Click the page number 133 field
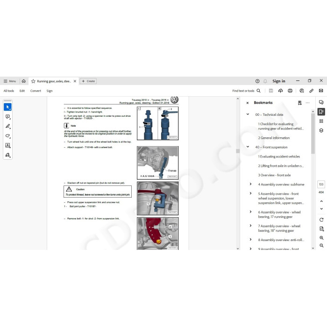 coord(321,185)
